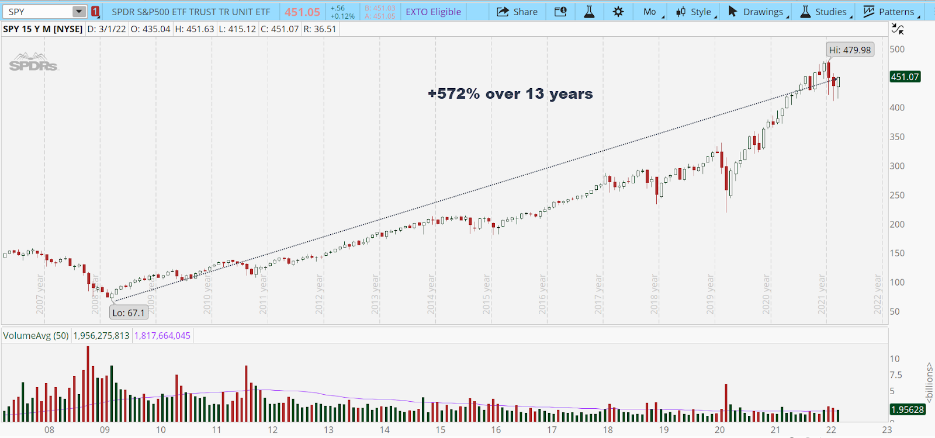Click the Hi: 479.98 price bubble

(x=850, y=50)
